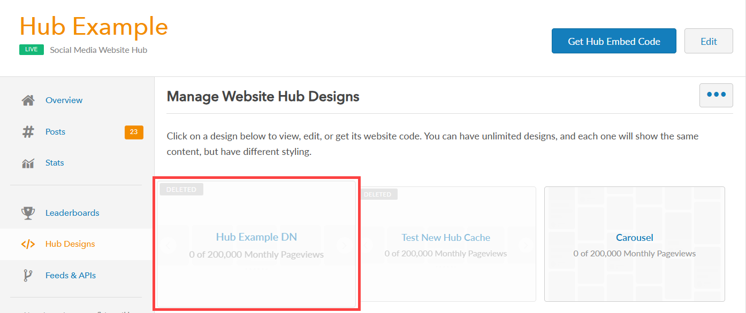Click the Manage Website Hub Designs heading

(263, 97)
